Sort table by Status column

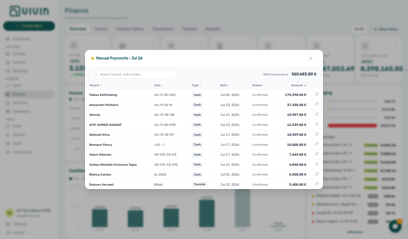pyautogui.click(x=258, y=85)
